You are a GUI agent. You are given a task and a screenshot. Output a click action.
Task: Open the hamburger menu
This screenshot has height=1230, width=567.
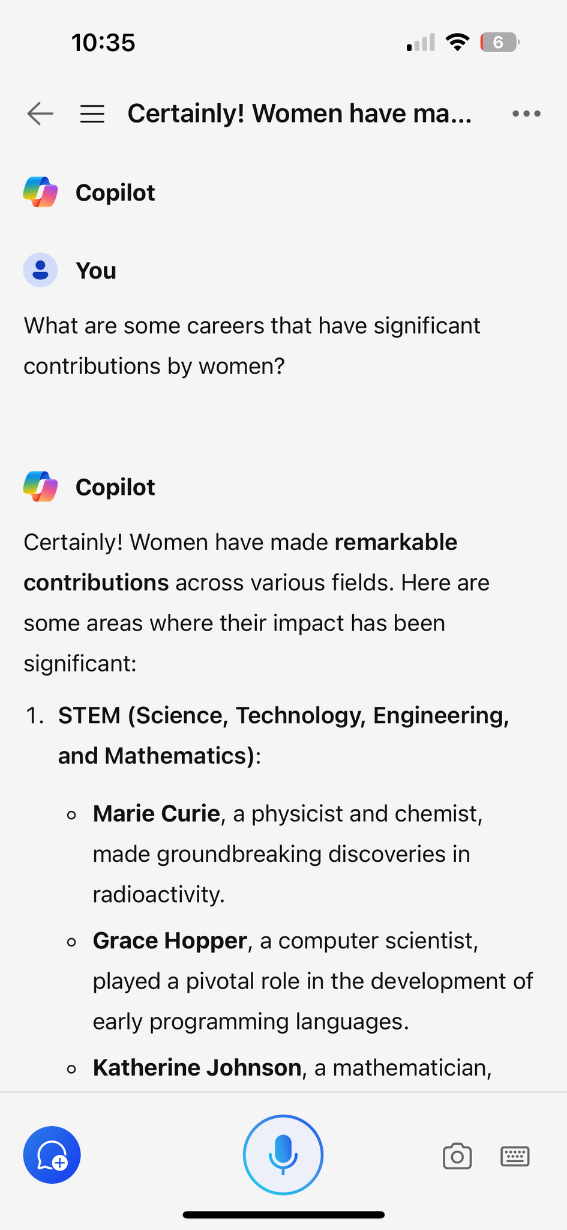92,114
